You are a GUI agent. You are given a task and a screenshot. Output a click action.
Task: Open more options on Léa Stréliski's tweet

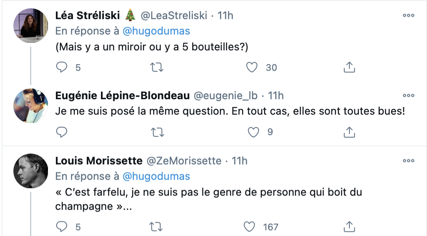409,15
